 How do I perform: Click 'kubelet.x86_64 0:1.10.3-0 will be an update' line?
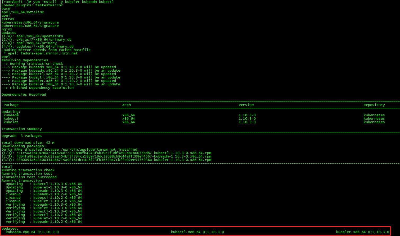click(x=61, y=84)
